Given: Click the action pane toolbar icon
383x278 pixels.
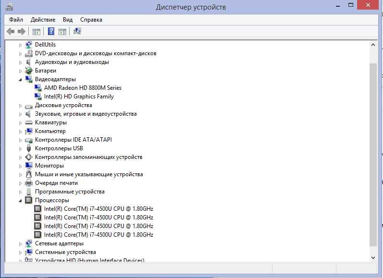Looking at the screenshot, I should (x=62, y=32).
